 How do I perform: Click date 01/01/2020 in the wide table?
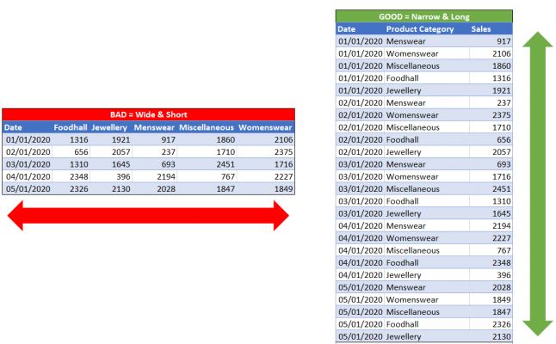point(28,139)
